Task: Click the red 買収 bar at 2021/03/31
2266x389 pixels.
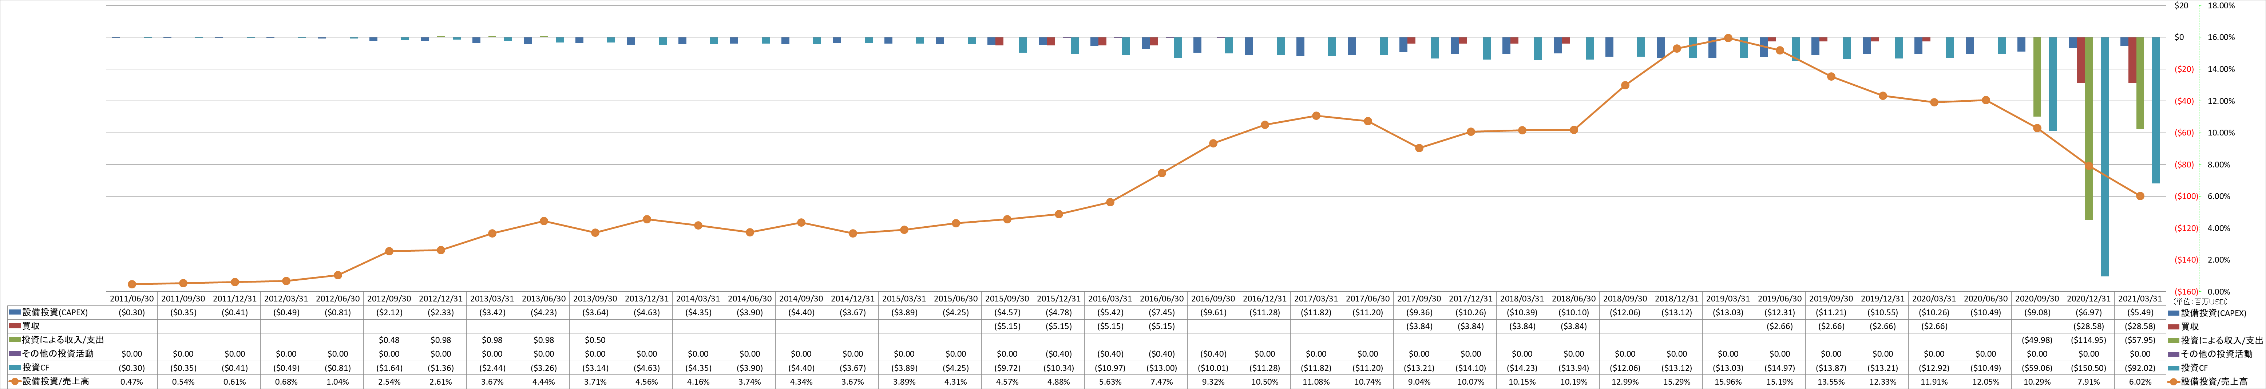Action: click(2132, 60)
